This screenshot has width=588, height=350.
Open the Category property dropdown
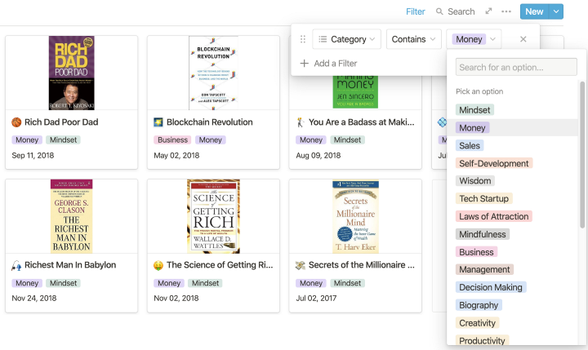(x=347, y=39)
